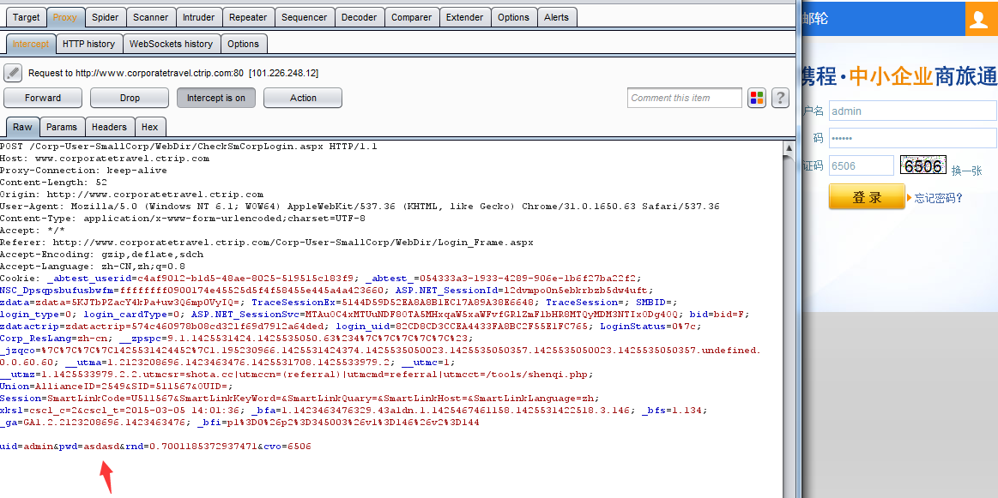Switch to the Headers view tab
Image resolution: width=998 pixels, height=498 pixels.
click(x=110, y=127)
